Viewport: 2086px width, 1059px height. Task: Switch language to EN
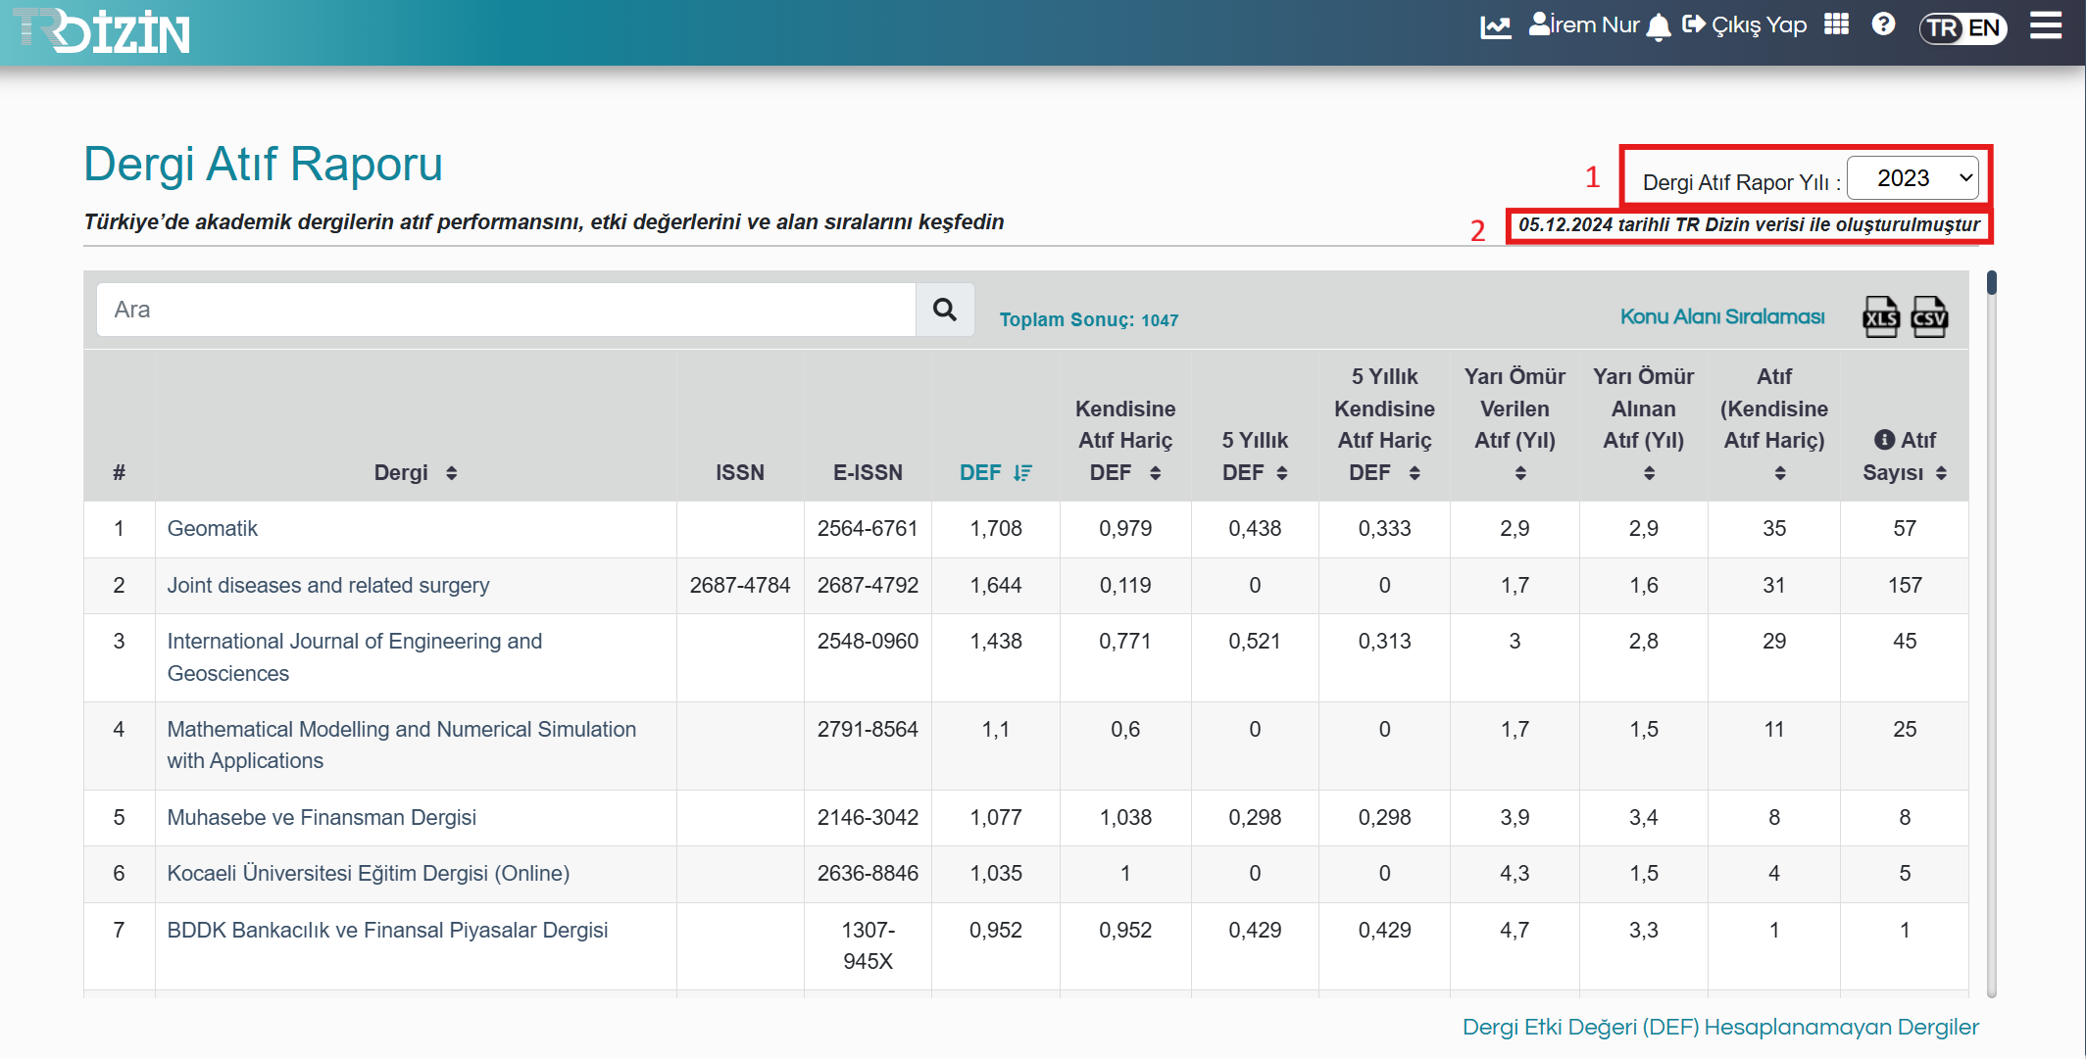tap(1984, 27)
